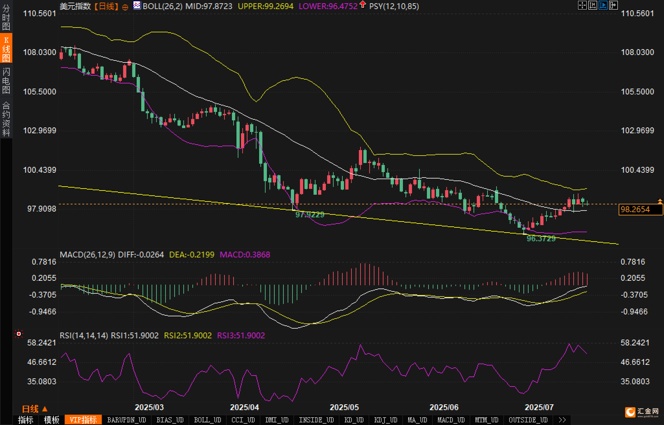Click the 2025/04 date label
664x425 pixels.
[x=245, y=407]
